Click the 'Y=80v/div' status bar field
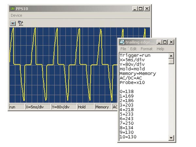196x147 pixels. coord(64,107)
